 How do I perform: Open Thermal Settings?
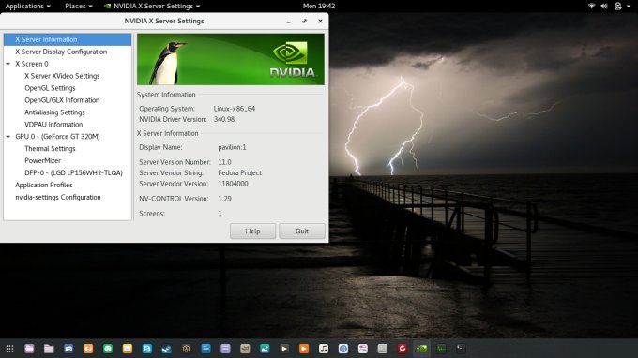[x=50, y=149]
